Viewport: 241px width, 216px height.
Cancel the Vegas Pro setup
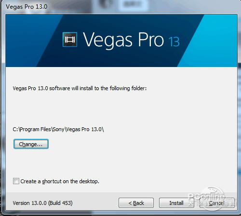point(217,203)
